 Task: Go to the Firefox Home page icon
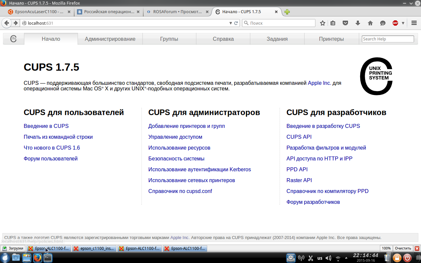click(370, 23)
